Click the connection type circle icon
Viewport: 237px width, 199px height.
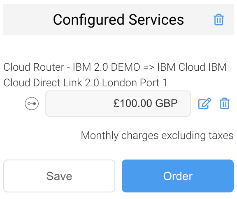[x=32, y=104]
